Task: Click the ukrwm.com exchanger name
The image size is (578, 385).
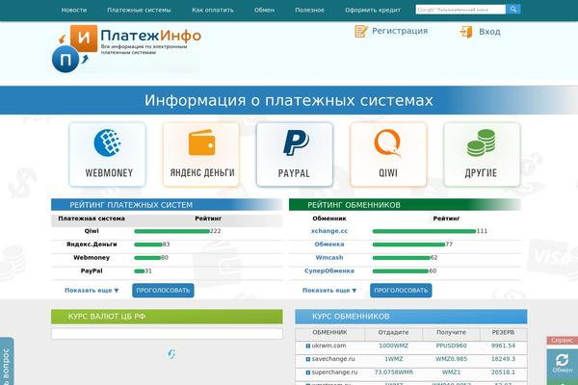Action: tap(328, 346)
